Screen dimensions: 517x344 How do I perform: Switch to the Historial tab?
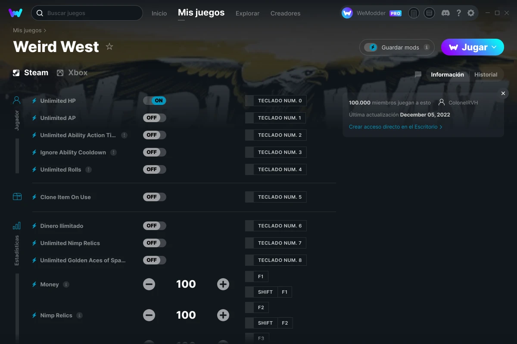point(486,74)
